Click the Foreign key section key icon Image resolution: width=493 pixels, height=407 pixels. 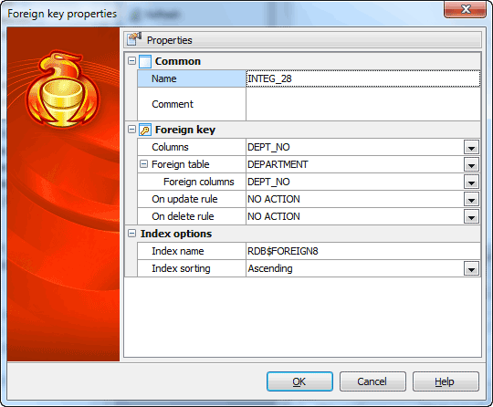pyautogui.click(x=145, y=130)
